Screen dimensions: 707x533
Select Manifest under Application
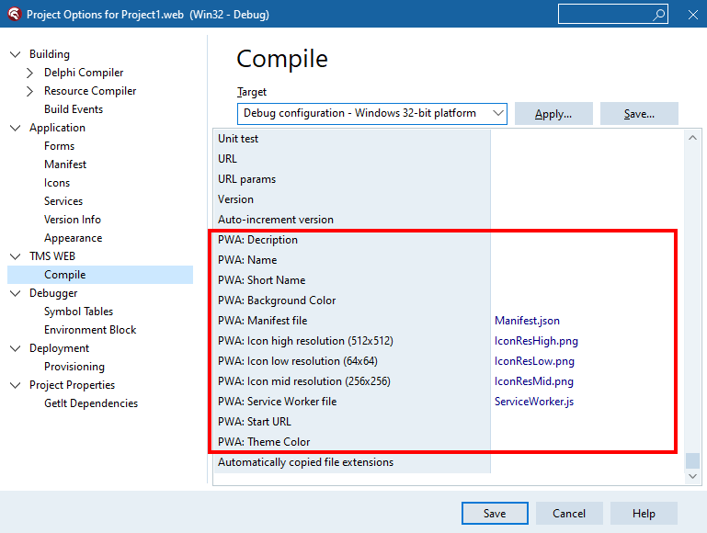(65, 164)
